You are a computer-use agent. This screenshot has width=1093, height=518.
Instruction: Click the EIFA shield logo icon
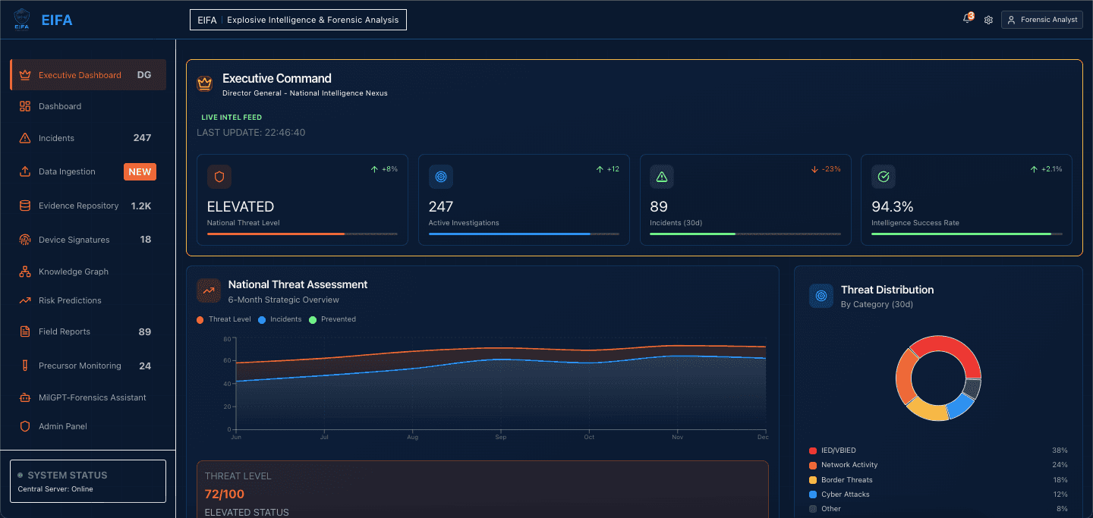pyautogui.click(x=21, y=20)
